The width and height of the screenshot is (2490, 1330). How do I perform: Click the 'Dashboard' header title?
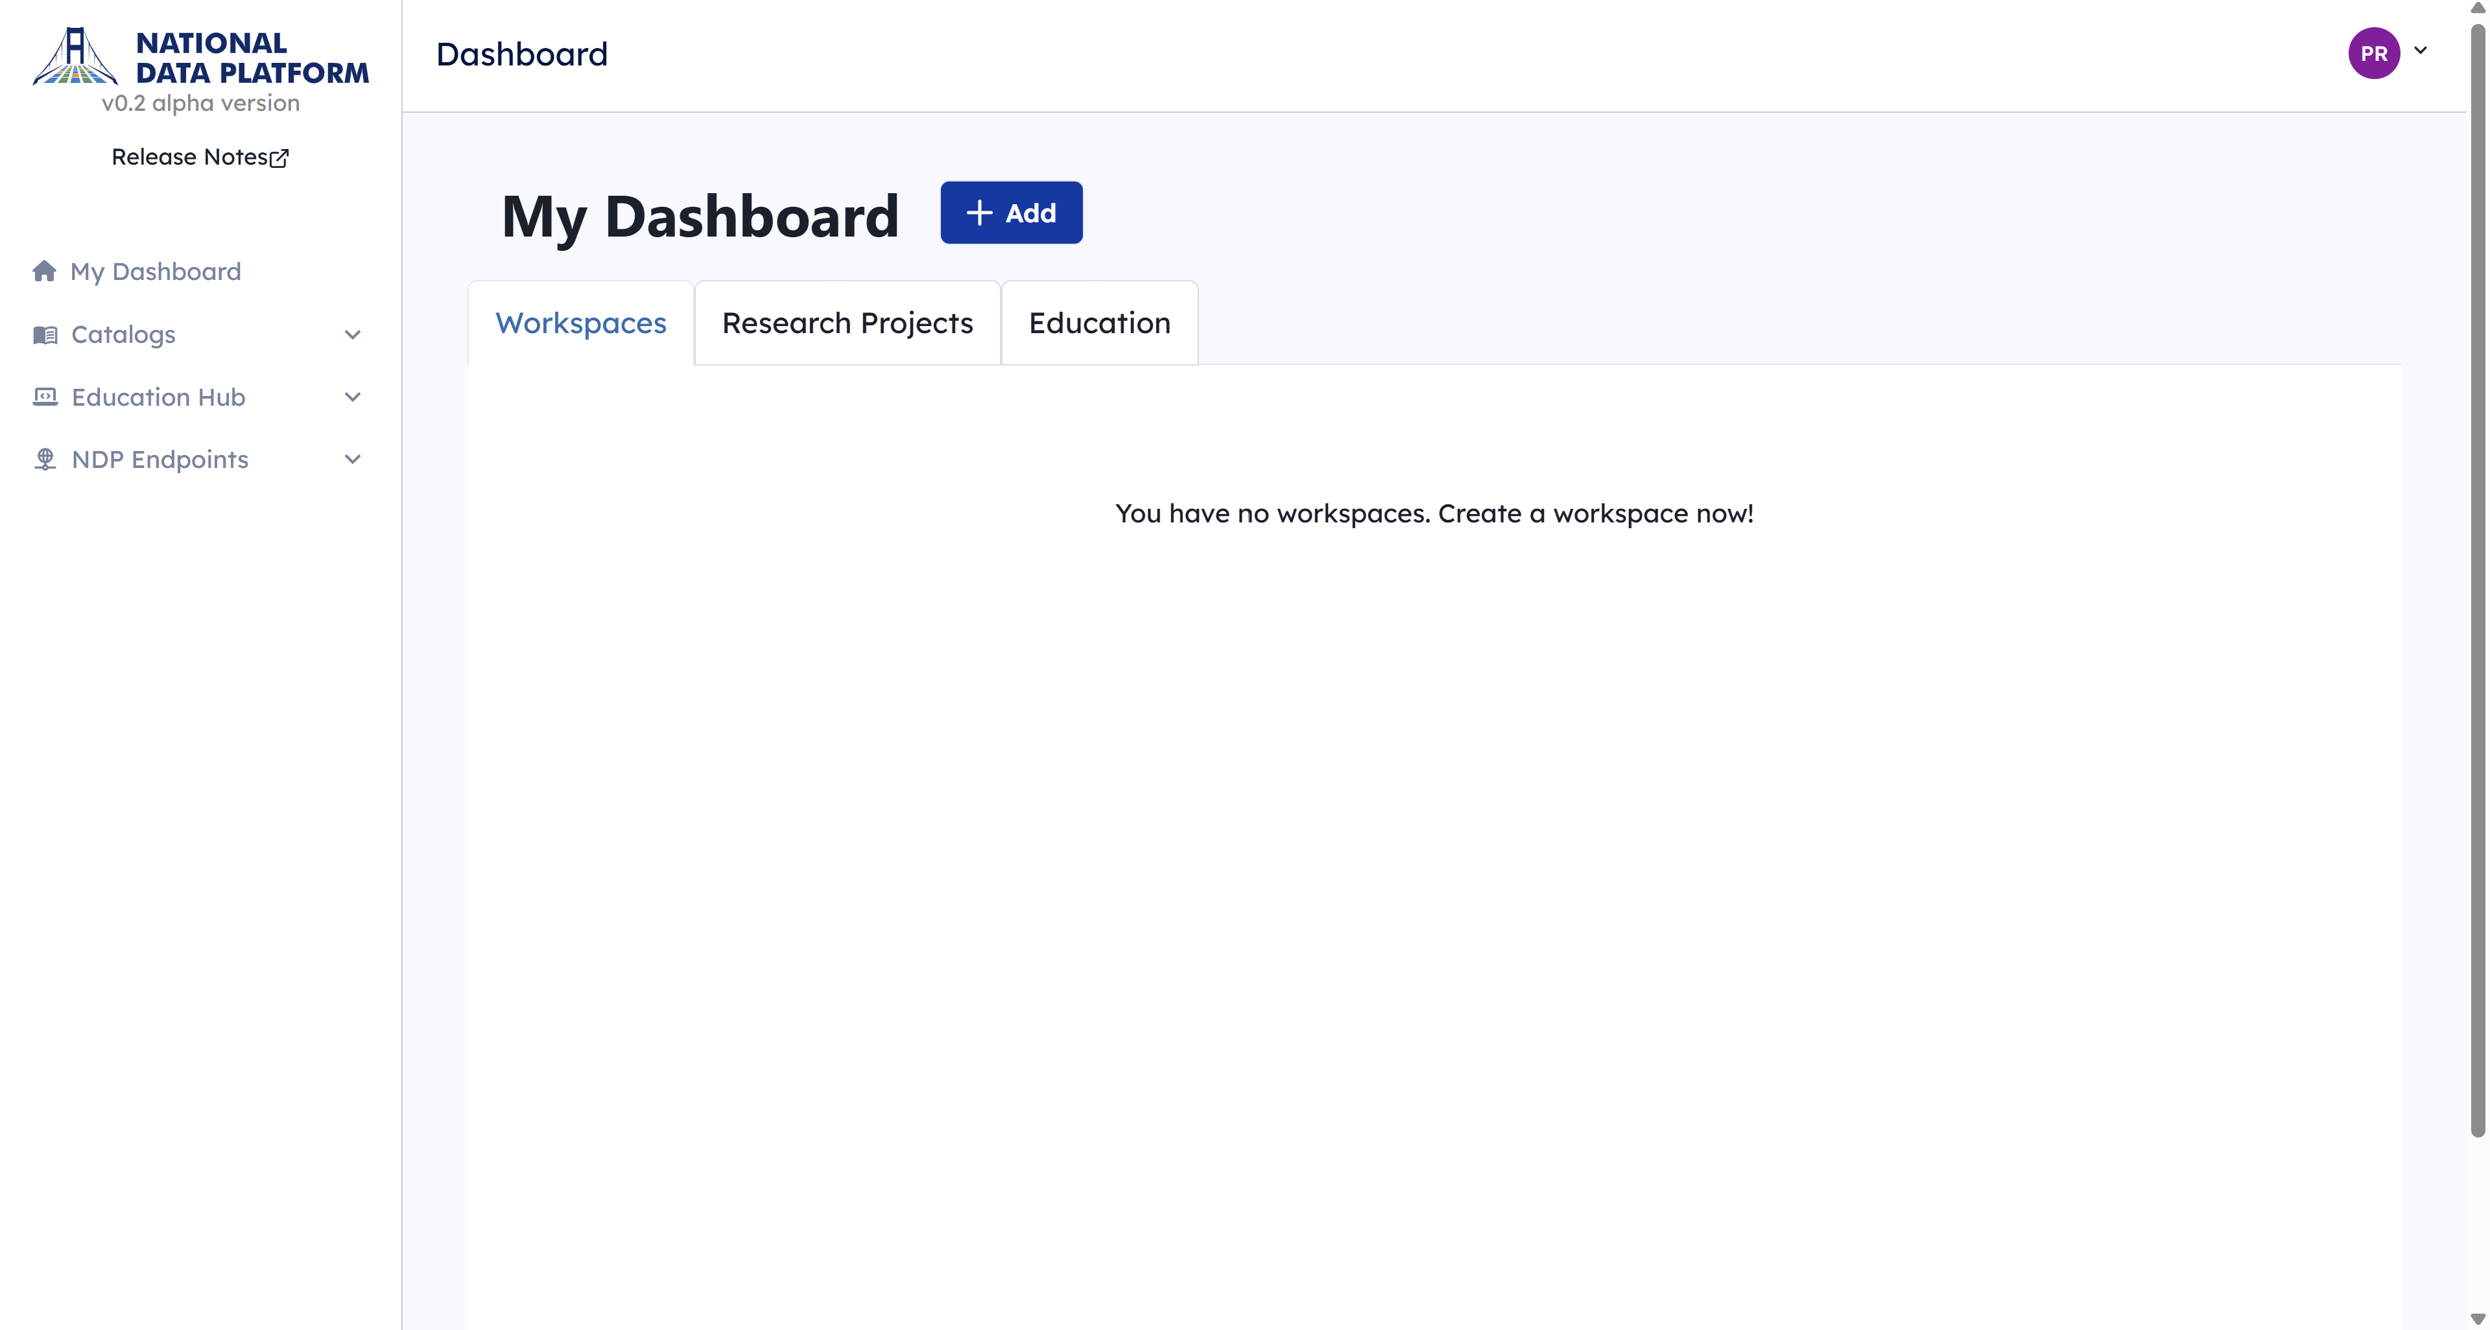(522, 54)
